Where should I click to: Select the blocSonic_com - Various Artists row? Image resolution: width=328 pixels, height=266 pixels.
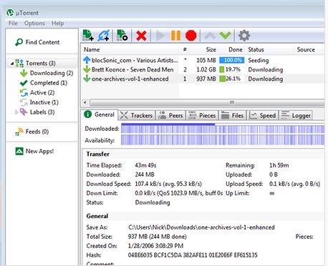click(x=203, y=60)
